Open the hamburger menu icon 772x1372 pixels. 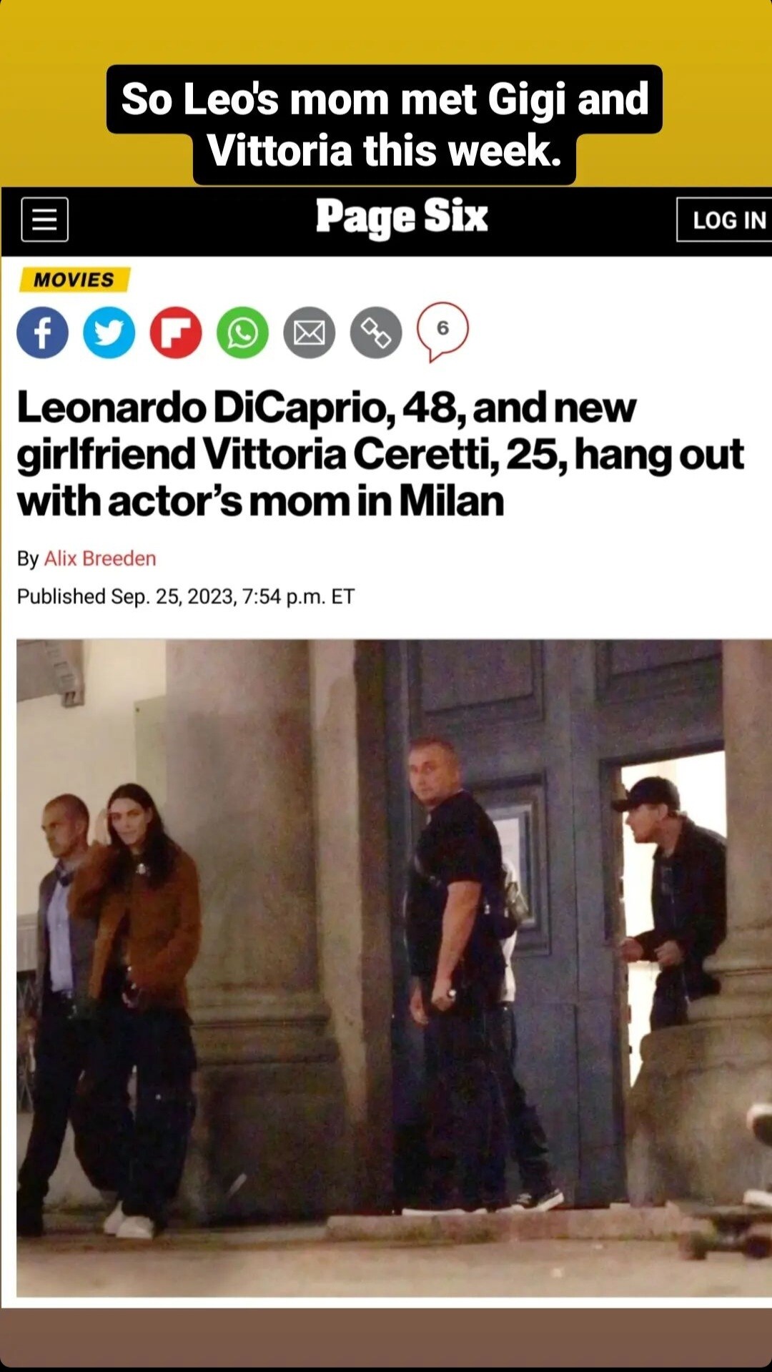44,219
